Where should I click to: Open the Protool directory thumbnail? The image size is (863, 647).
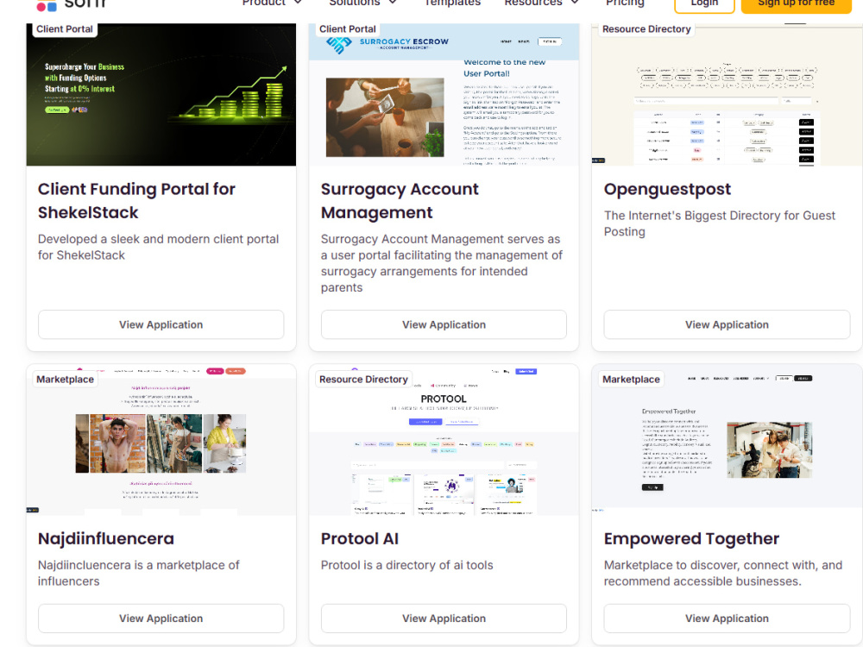point(444,440)
